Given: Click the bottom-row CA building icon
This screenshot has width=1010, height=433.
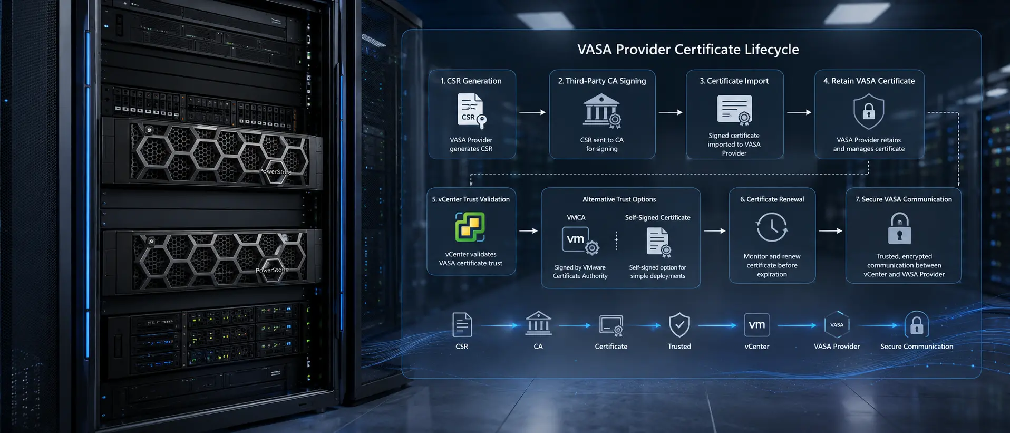Looking at the screenshot, I should pyautogui.click(x=538, y=323).
